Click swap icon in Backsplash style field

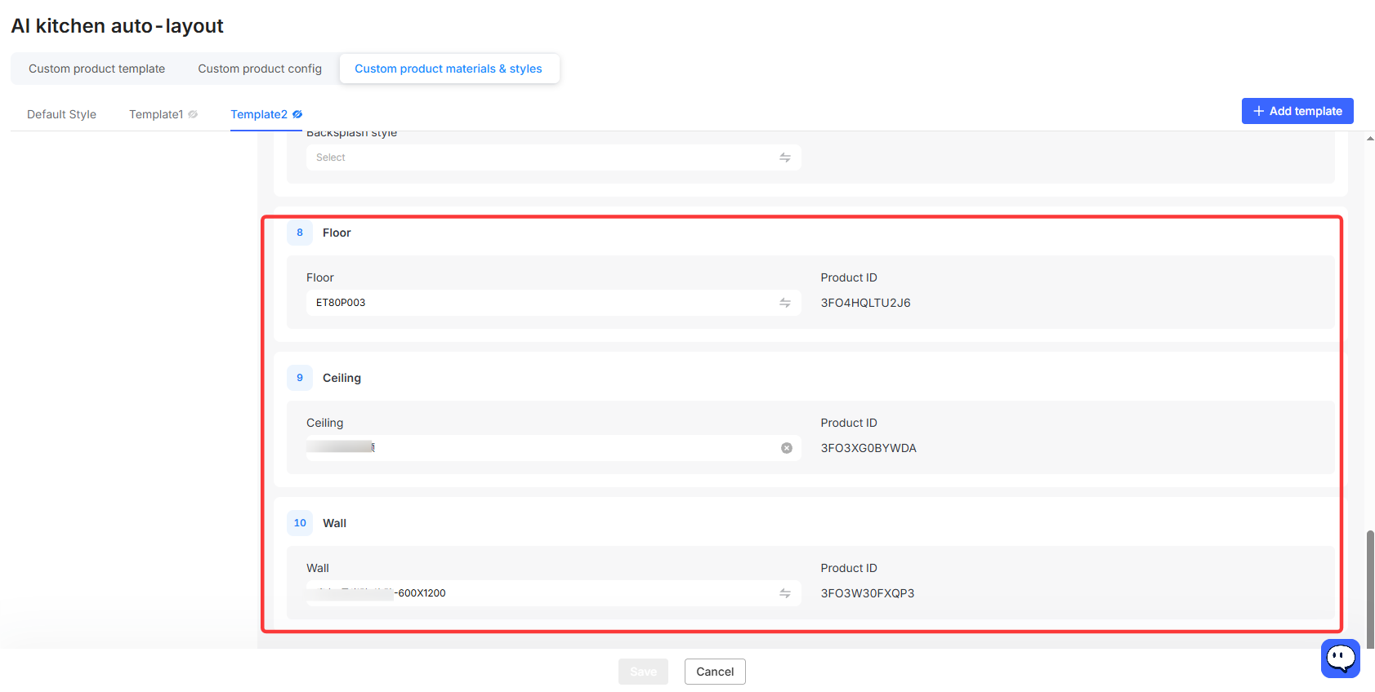click(x=784, y=157)
